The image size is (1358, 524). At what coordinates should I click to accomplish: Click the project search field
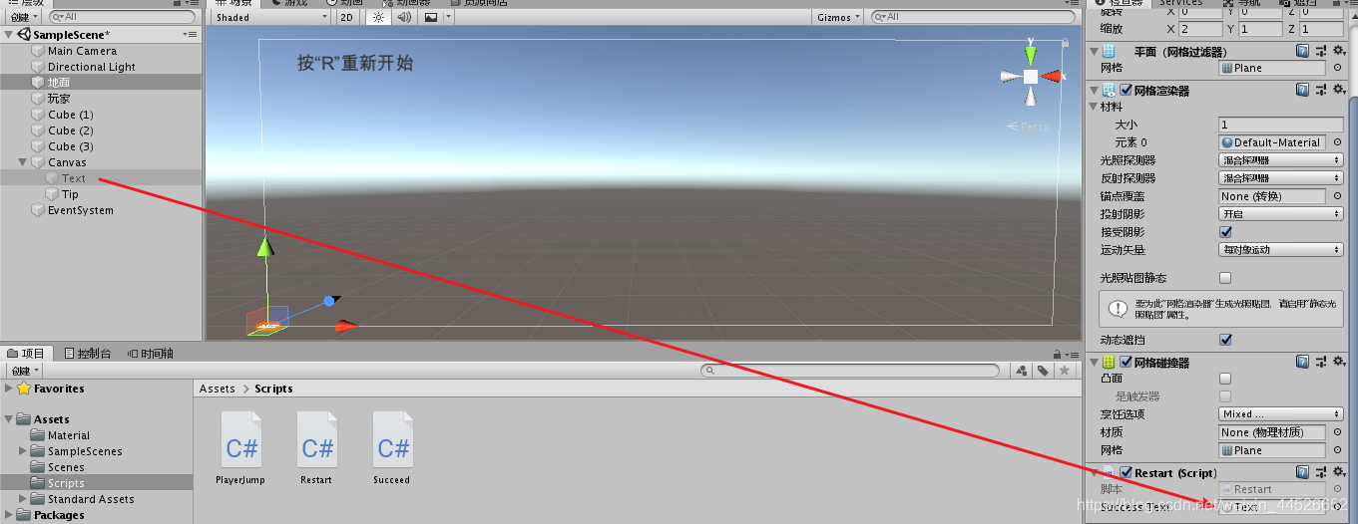(851, 371)
